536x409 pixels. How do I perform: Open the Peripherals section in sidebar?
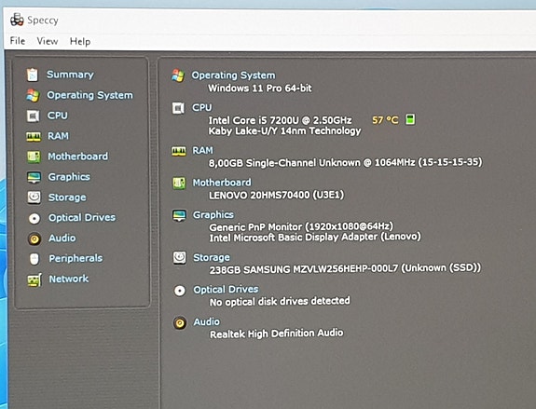[76, 258]
